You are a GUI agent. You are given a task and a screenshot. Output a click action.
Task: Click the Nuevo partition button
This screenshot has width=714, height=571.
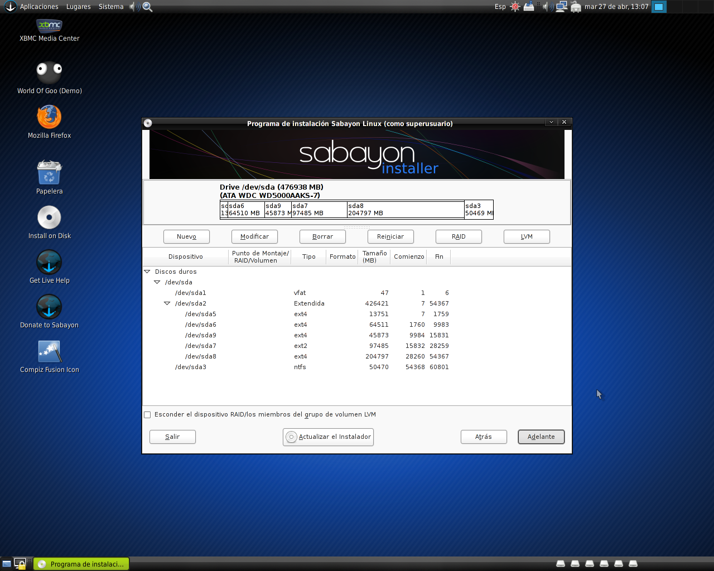(x=186, y=236)
